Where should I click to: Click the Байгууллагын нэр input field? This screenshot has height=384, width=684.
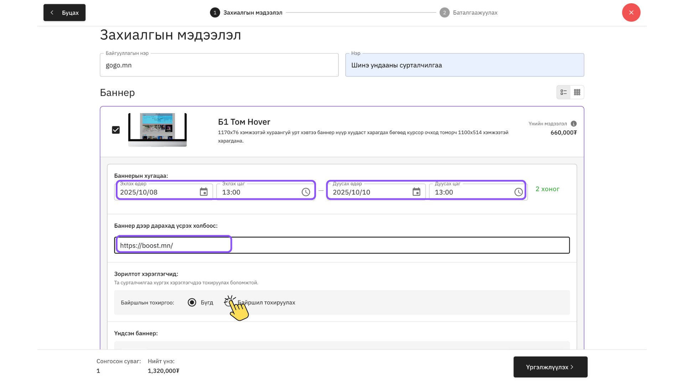[219, 65]
